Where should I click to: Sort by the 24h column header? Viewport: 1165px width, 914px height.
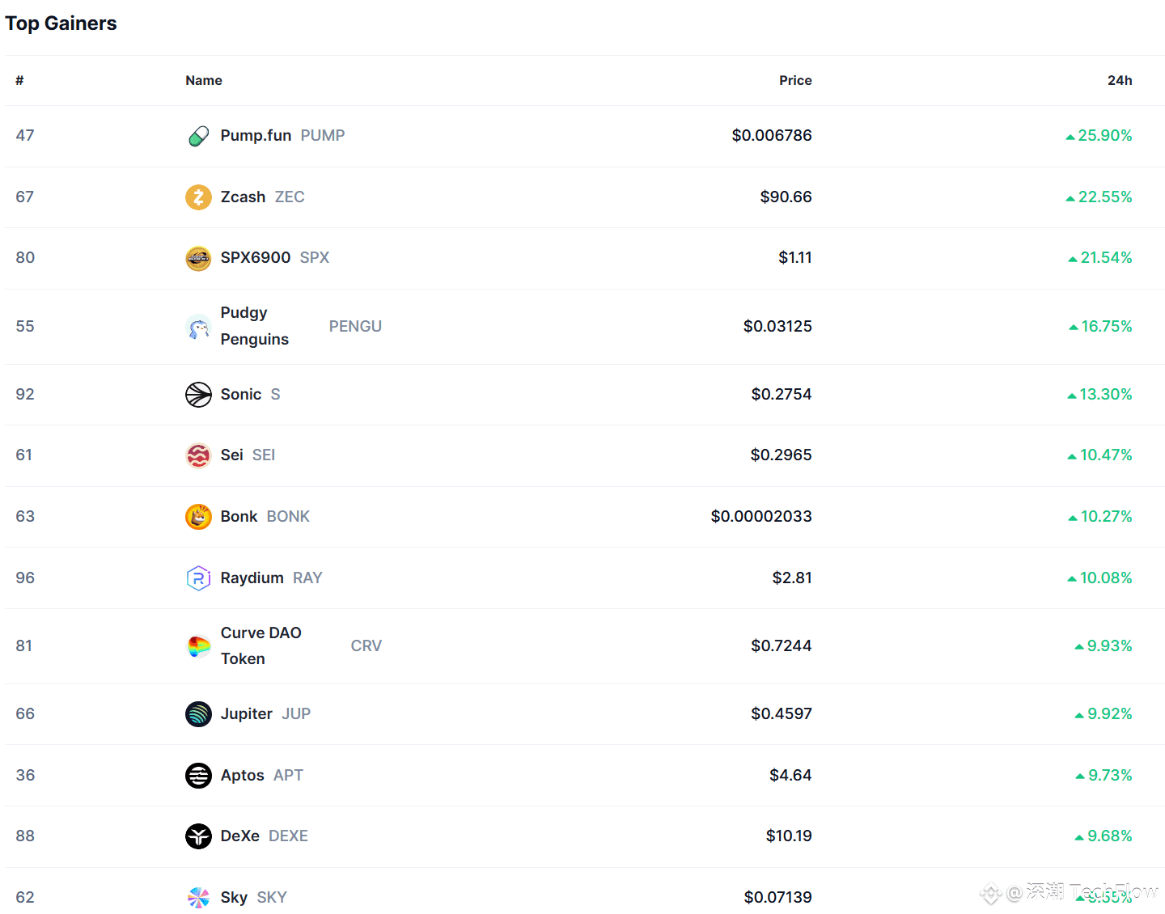[1120, 80]
